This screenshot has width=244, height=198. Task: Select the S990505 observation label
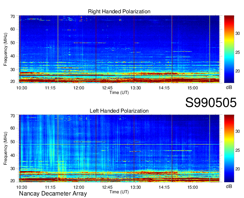[211, 102]
